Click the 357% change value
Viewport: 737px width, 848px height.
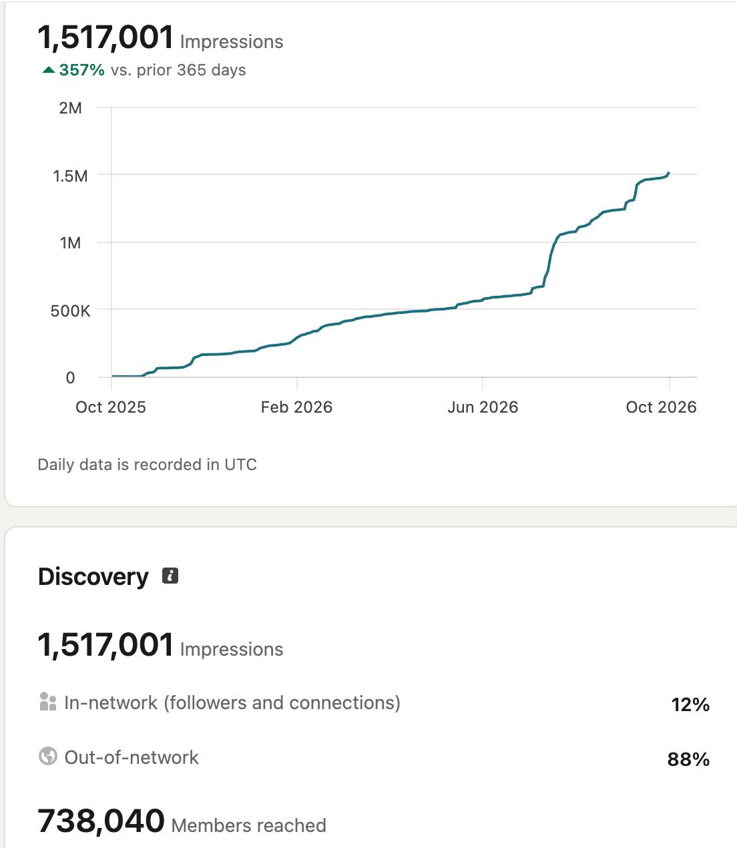81,70
